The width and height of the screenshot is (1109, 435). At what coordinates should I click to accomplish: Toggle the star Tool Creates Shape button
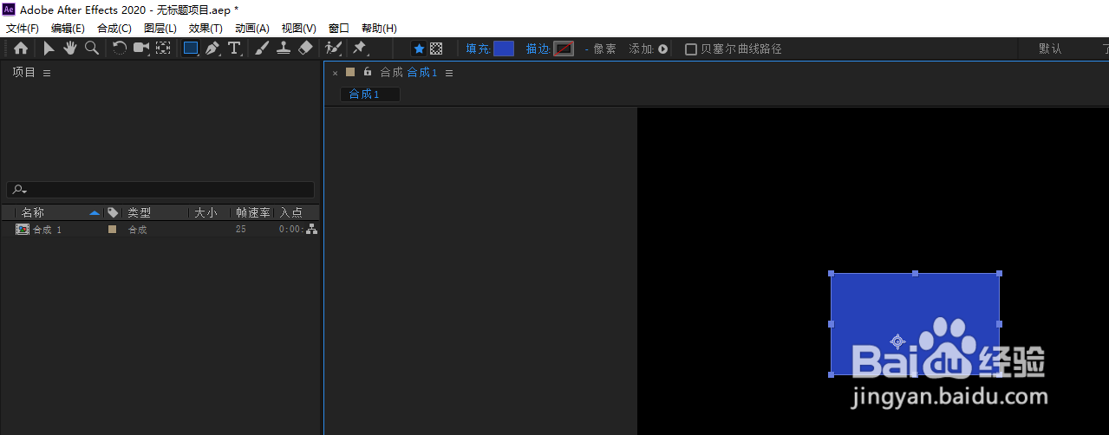419,49
